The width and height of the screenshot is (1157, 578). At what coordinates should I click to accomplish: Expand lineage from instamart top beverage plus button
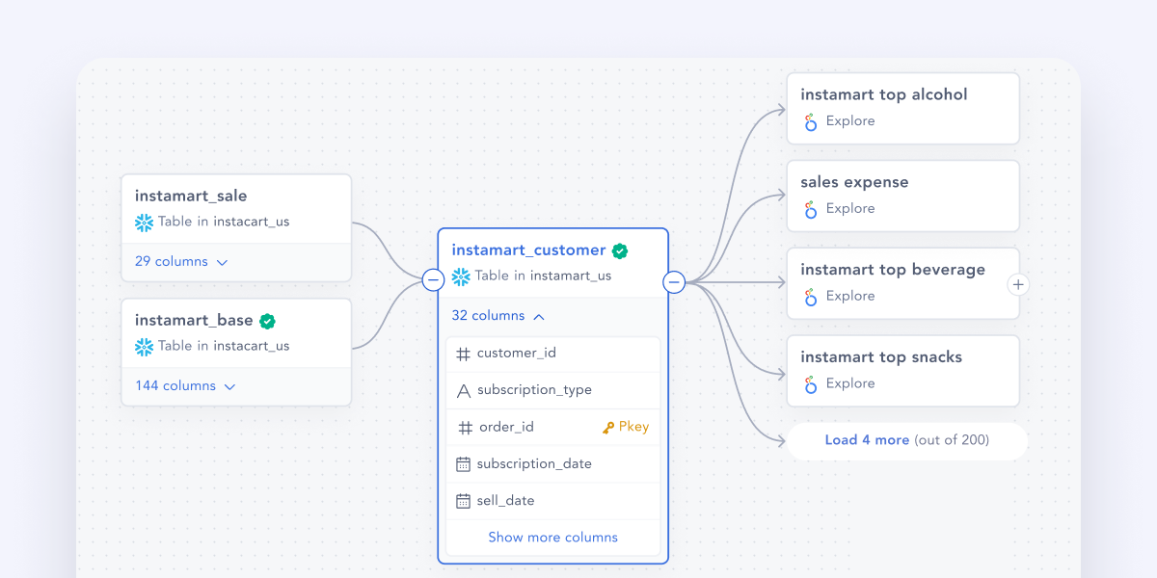1018,284
